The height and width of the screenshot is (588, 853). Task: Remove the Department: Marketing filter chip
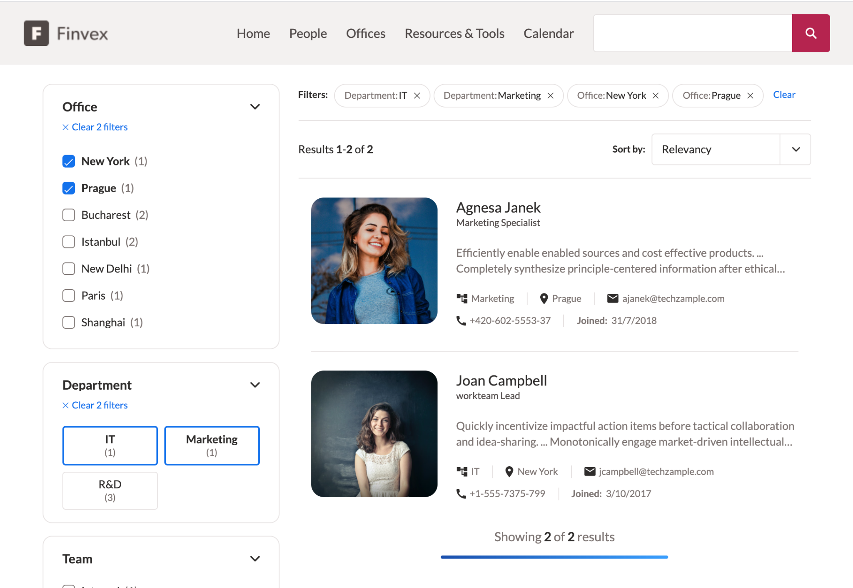click(x=551, y=96)
